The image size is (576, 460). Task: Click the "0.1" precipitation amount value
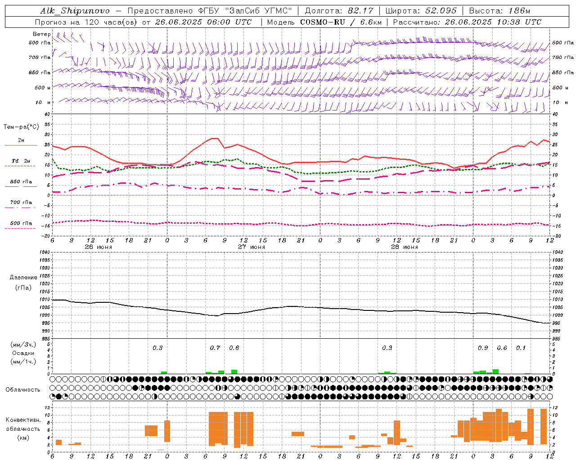click(521, 348)
